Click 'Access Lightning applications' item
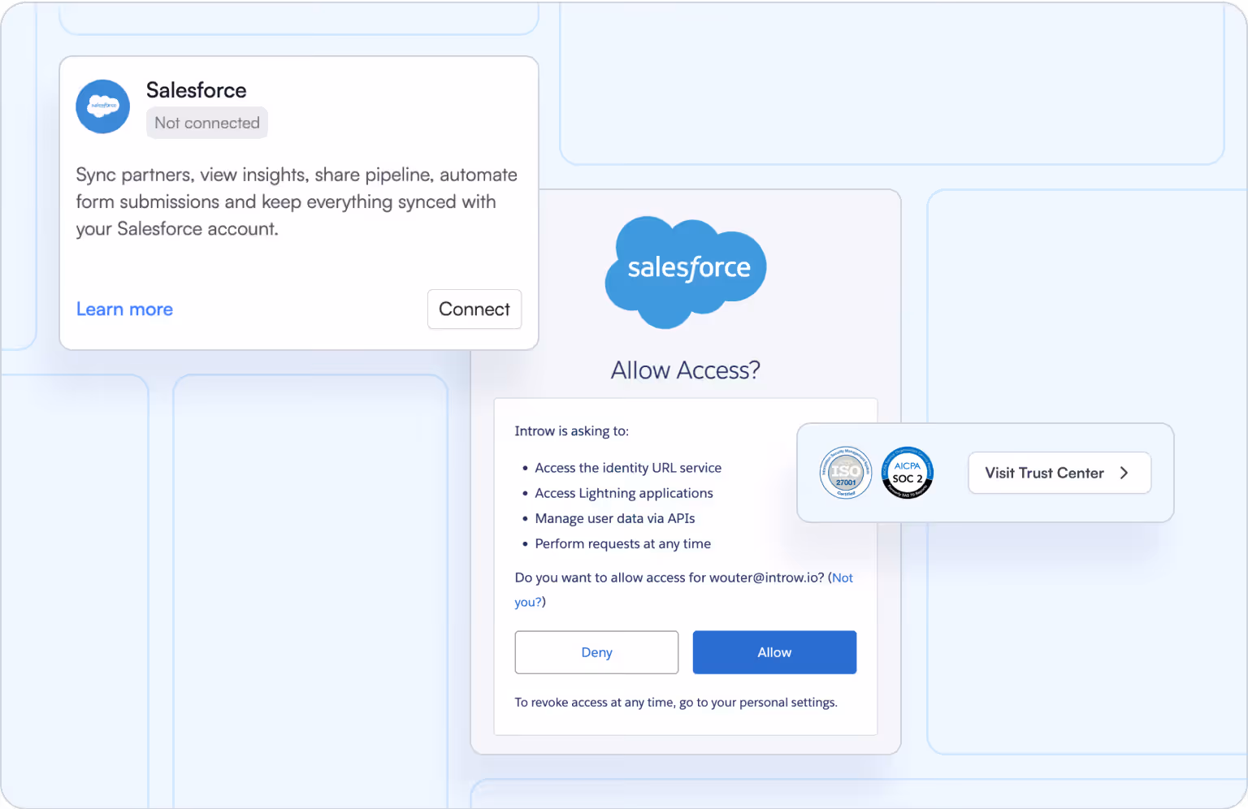The height and width of the screenshot is (809, 1248). (624, 493)
